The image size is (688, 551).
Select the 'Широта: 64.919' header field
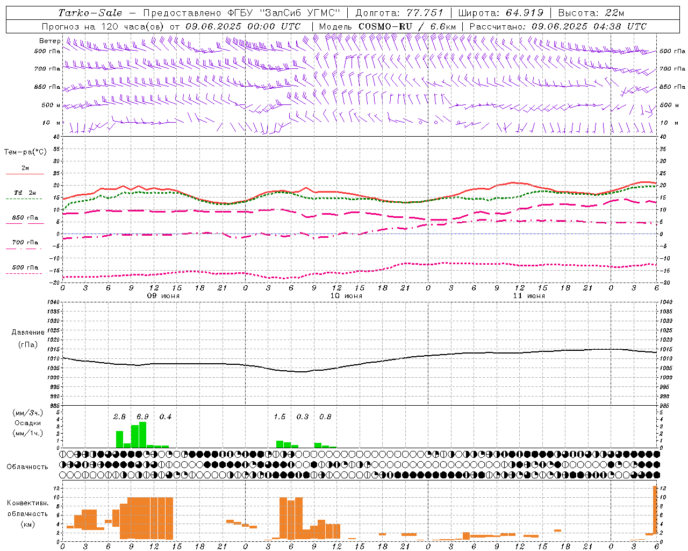pos(501,13)
